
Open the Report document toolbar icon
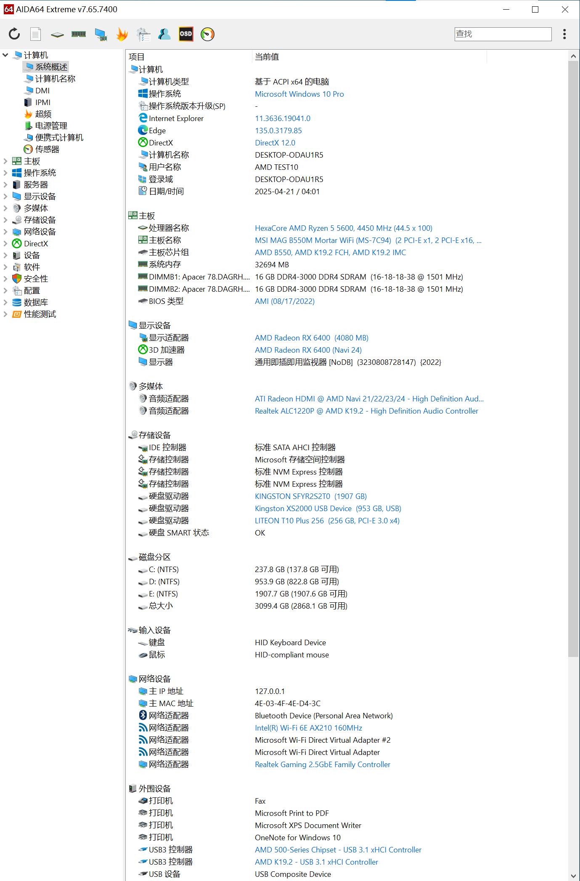36,34
